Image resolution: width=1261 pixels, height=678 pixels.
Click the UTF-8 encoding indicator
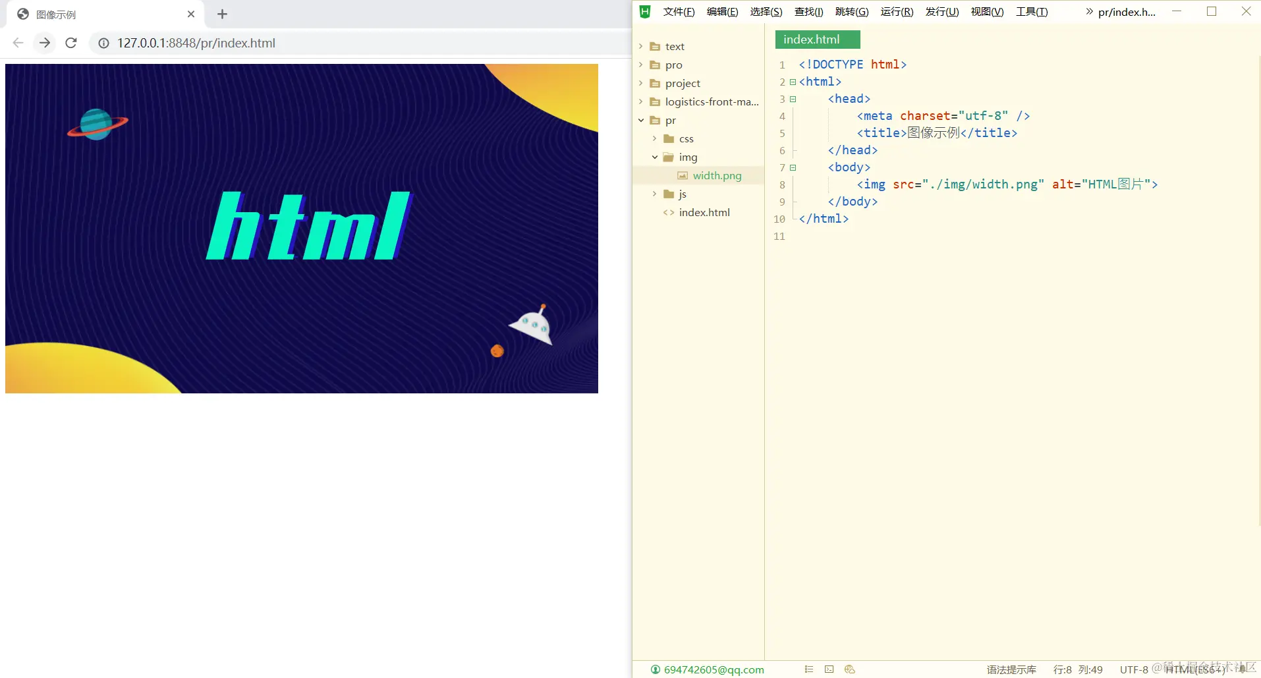tap(1134, 669)
